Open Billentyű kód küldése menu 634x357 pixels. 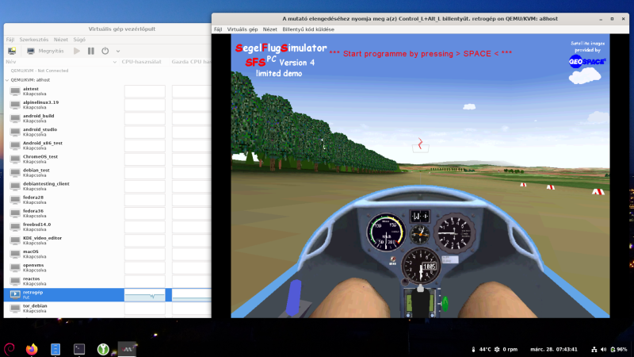308,29
